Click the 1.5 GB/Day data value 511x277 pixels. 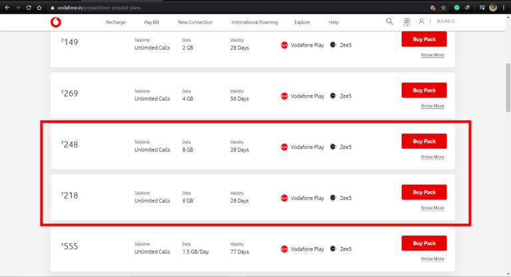coord(196,252)
